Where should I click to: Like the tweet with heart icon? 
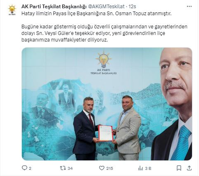pos(102,168)
